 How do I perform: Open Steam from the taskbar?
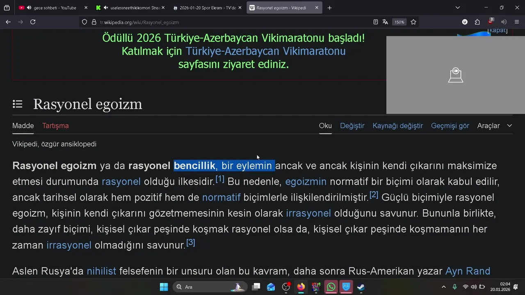pyautogui.click(x=361, y=287)
